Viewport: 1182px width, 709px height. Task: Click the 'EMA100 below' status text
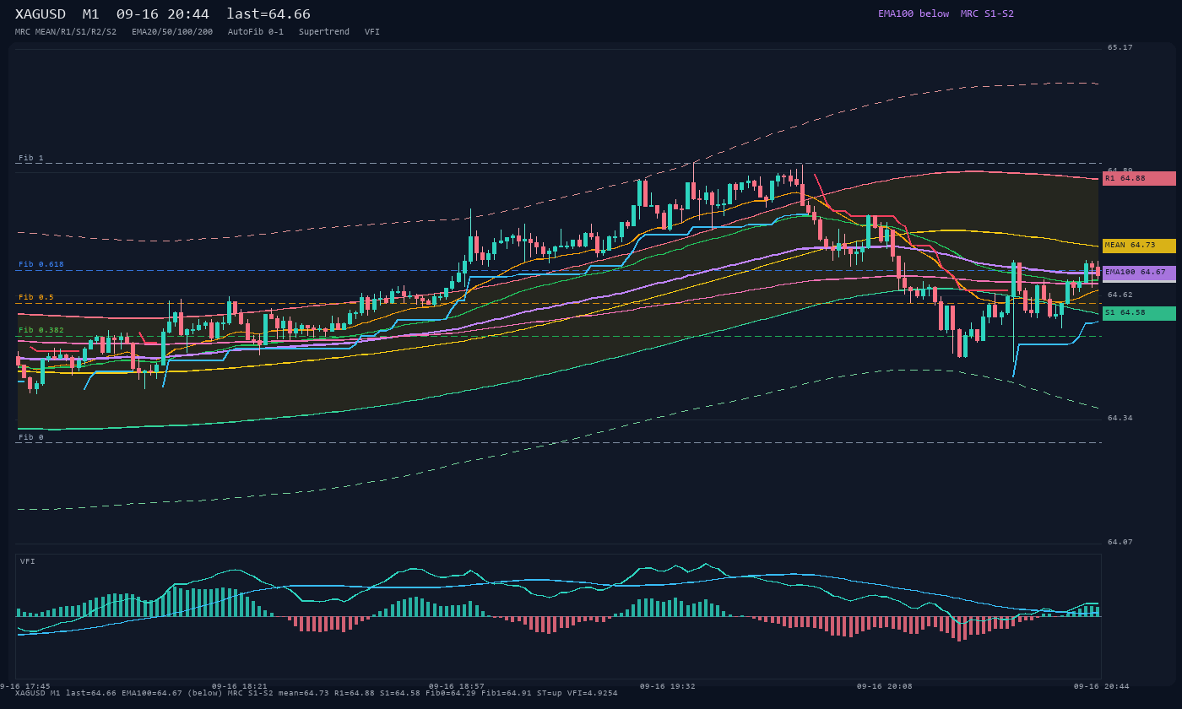(x=914, y=14)
